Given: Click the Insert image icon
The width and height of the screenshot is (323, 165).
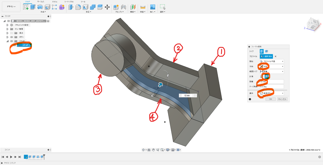Looking at the screenshot, I should coord(153,7).
